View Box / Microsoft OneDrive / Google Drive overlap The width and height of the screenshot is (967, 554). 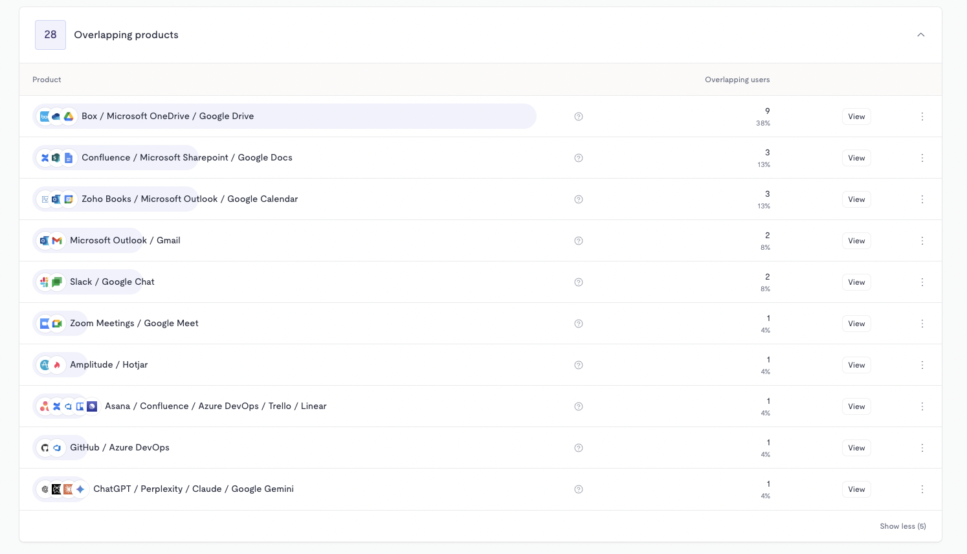pyautogui.click(x=856, y=116)
